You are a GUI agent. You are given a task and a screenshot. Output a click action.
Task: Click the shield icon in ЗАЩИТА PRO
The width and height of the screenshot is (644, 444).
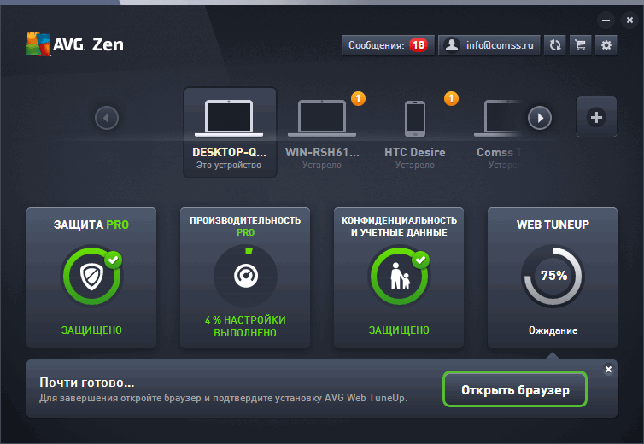click(x=91, y=276)
